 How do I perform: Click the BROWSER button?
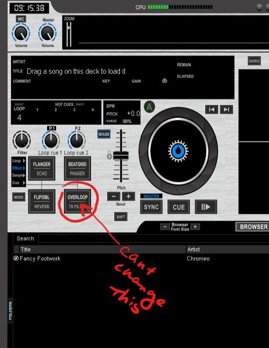(253, 227)
